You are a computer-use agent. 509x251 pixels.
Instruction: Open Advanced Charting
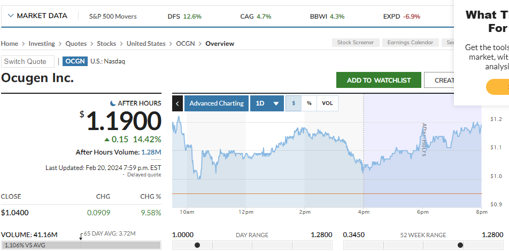(217, 103)
